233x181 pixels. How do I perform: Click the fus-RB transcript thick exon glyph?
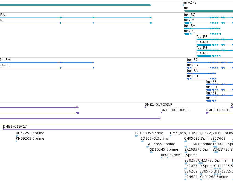pyautogui.click(x=204, y=56)
